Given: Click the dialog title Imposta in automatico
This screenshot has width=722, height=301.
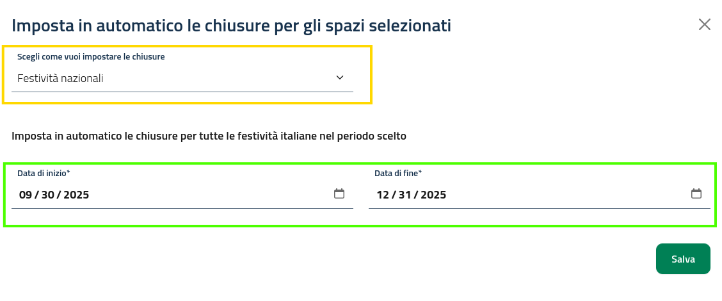Looking at the screenshot, I should point(231,26).
